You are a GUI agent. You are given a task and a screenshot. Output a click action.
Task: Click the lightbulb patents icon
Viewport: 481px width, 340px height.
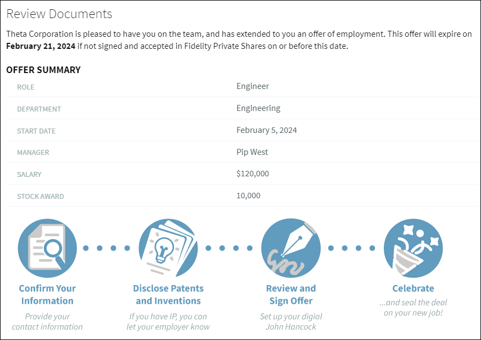click(168, 248)
